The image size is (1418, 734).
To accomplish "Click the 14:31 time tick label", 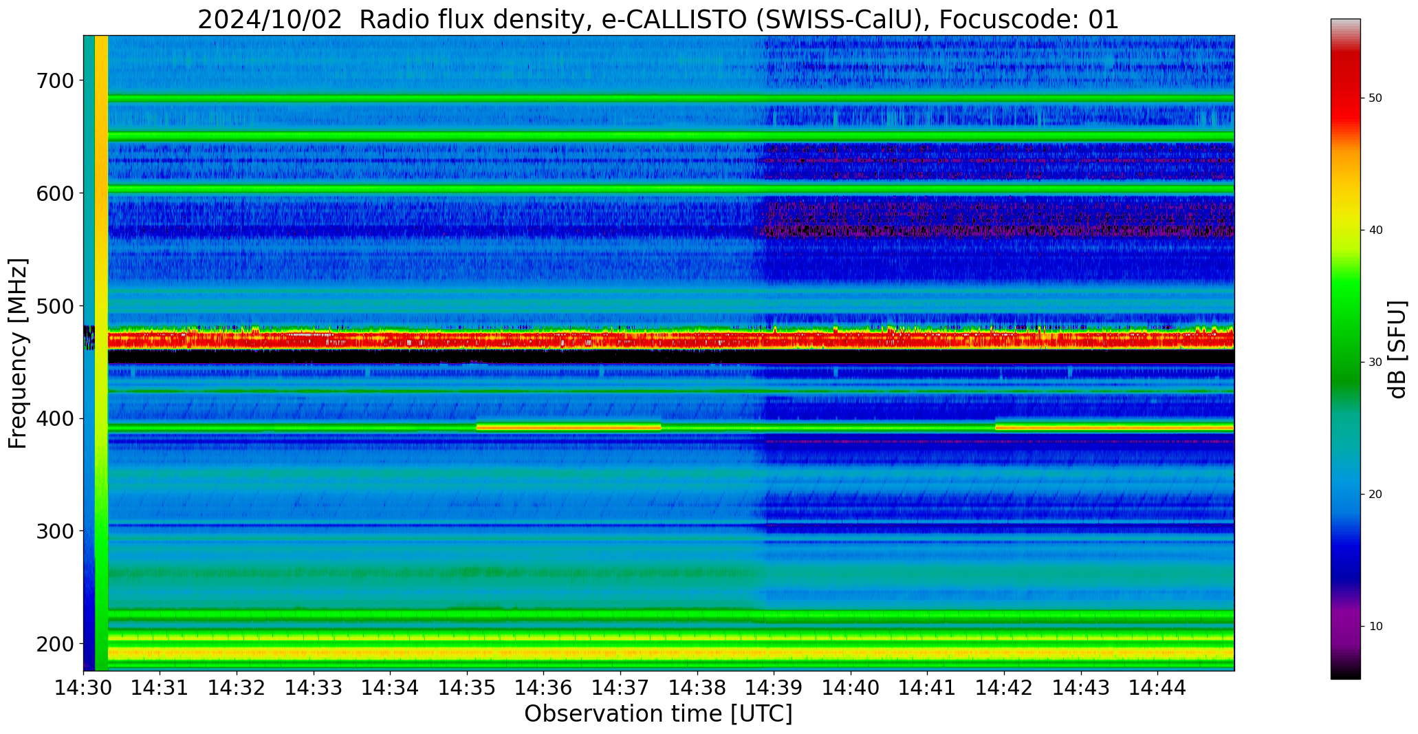I will (160, 687).
